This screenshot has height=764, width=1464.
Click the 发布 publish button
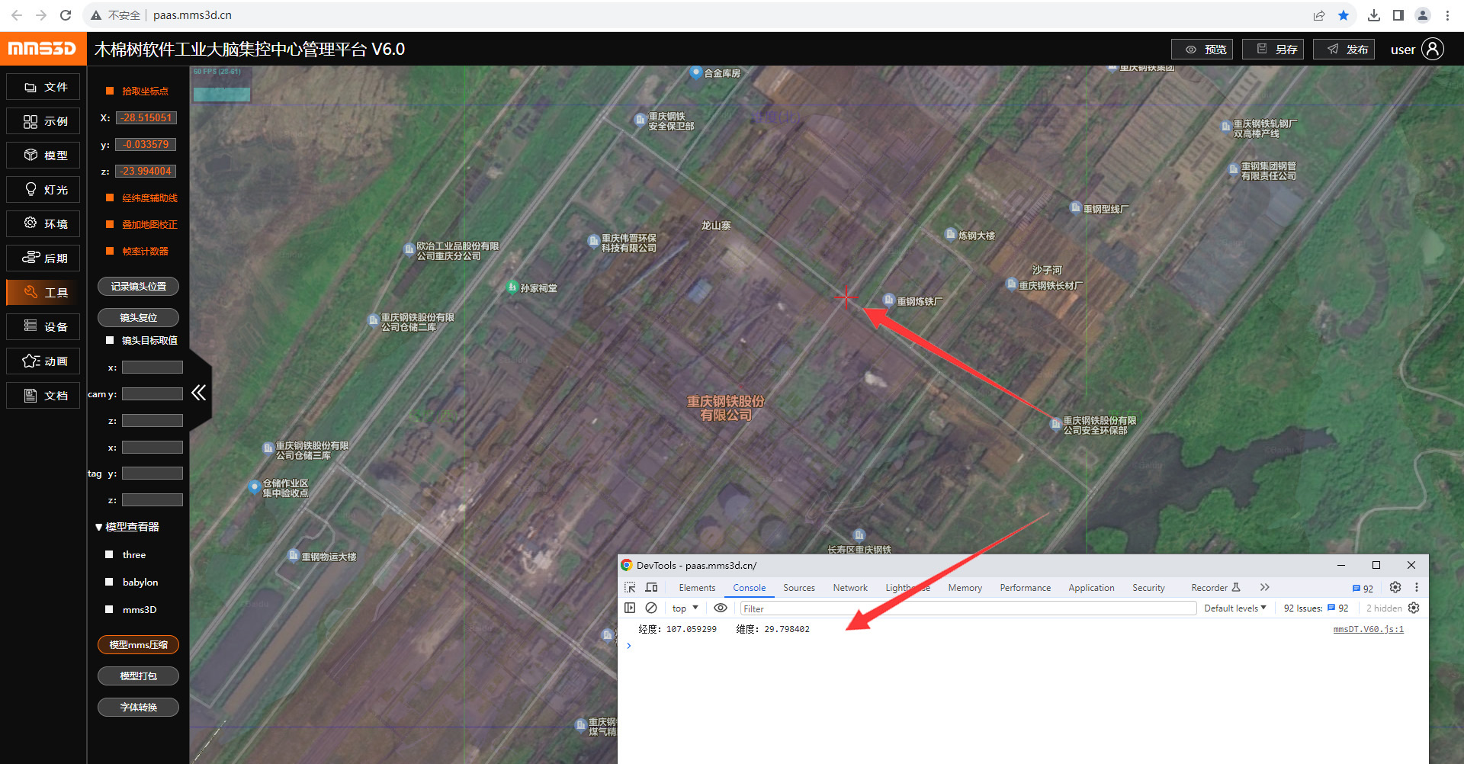point(1344,50)
